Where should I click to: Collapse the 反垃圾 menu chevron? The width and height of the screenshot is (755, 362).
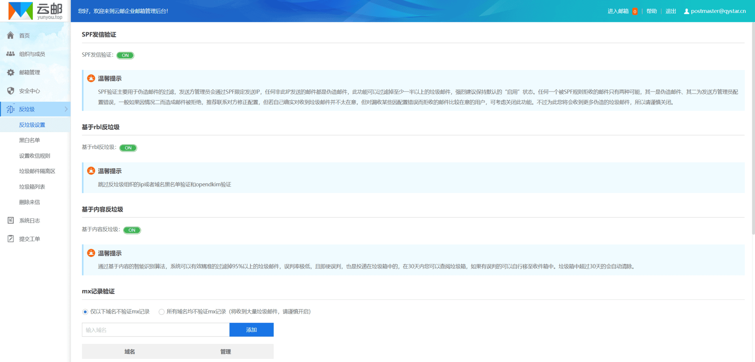coord(66,109)
